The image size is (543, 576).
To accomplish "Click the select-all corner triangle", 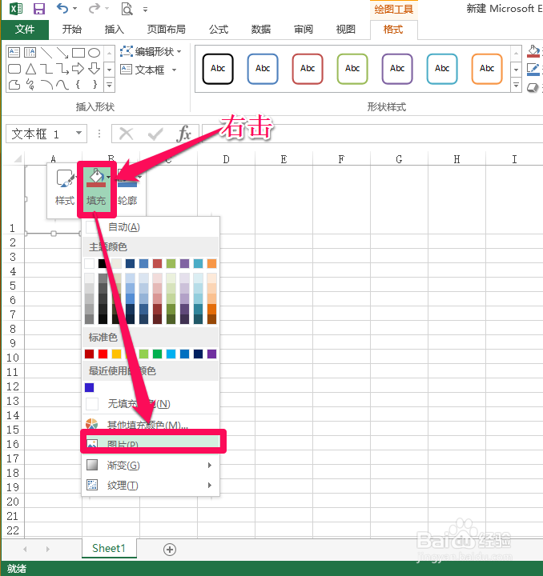I will [18, 158].
